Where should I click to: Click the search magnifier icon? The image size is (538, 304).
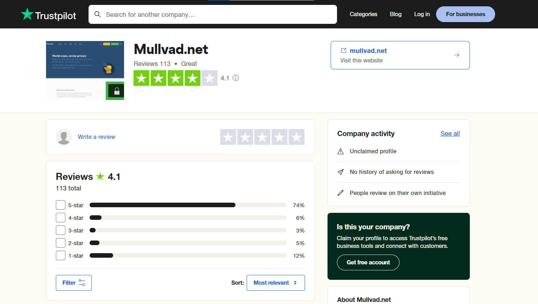[98, 14]
